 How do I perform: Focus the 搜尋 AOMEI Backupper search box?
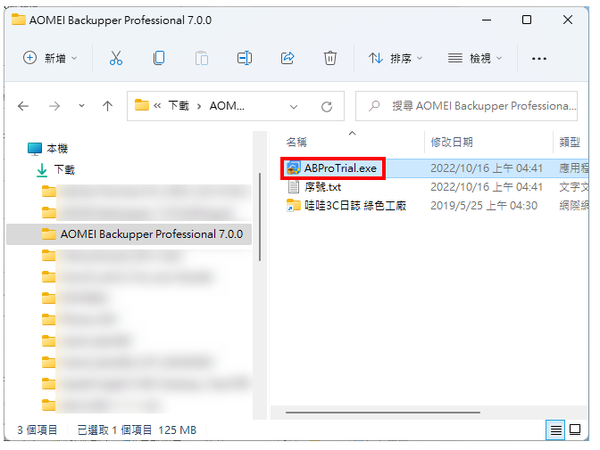(466, 106)
